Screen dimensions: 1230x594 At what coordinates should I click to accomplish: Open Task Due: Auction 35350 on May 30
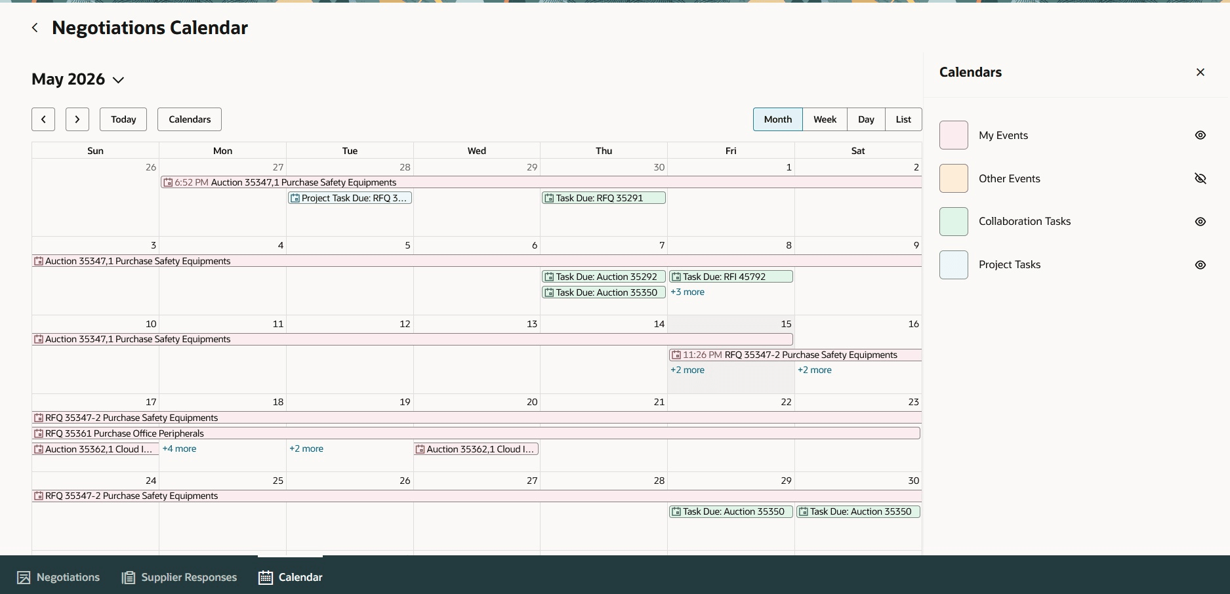tap(858, 511)
